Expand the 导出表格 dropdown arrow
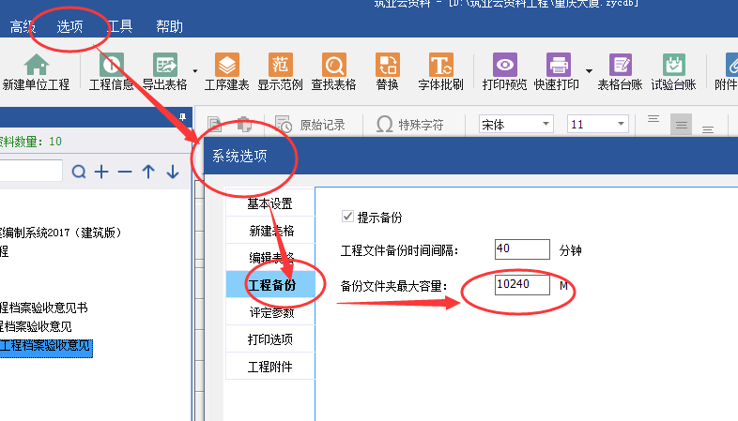Screen dimensions: 738x421 point(194,70)
